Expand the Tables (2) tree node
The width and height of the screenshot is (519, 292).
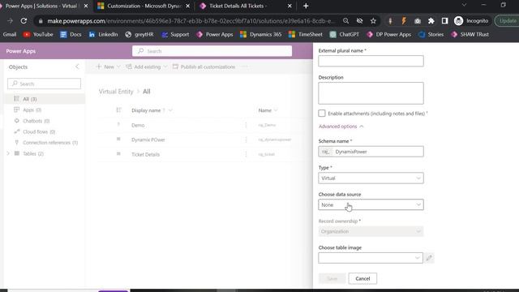pyautogui.click(x=8, y=153)
